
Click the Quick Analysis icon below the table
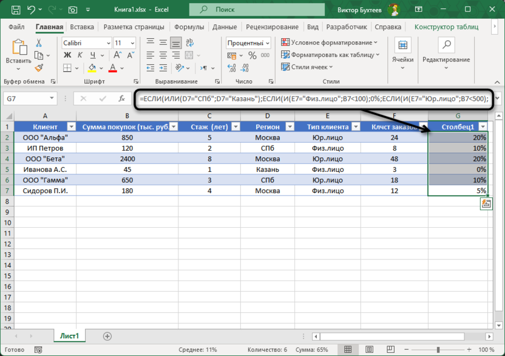pyautogui.click(x=486, y=204)
